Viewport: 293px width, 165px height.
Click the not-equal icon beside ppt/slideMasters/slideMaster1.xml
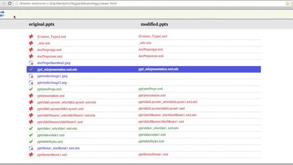click(31, 122)
